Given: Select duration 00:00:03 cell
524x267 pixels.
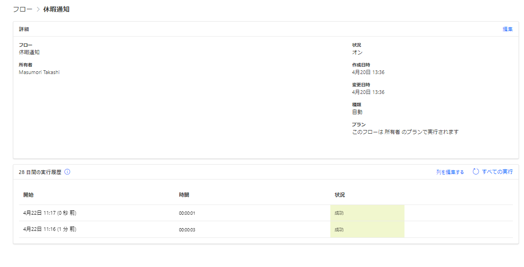Looking at the screenshot, I should click(x=187, y=230).
